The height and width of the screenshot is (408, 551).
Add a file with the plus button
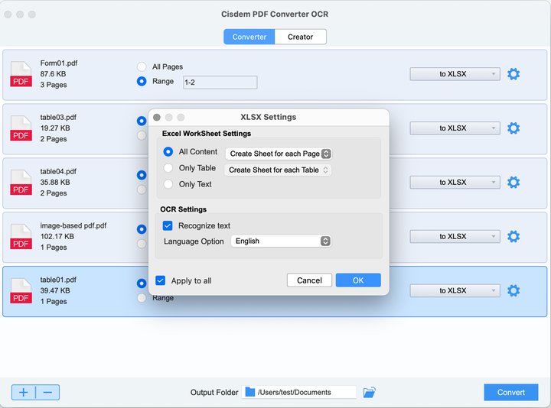click(24, 392)
